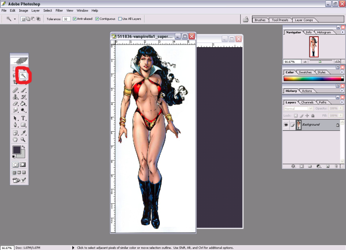Create a new layer set folder
Image resolution: width=346 pixels, height=250 pixels.
(x=310, y=166)
